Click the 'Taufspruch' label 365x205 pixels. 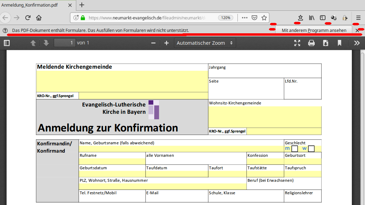[x=295, y=168]
